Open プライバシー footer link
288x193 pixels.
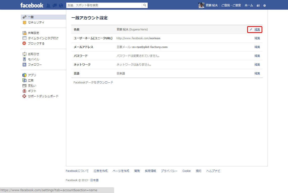pyautogui.click(x=169, y=171)
